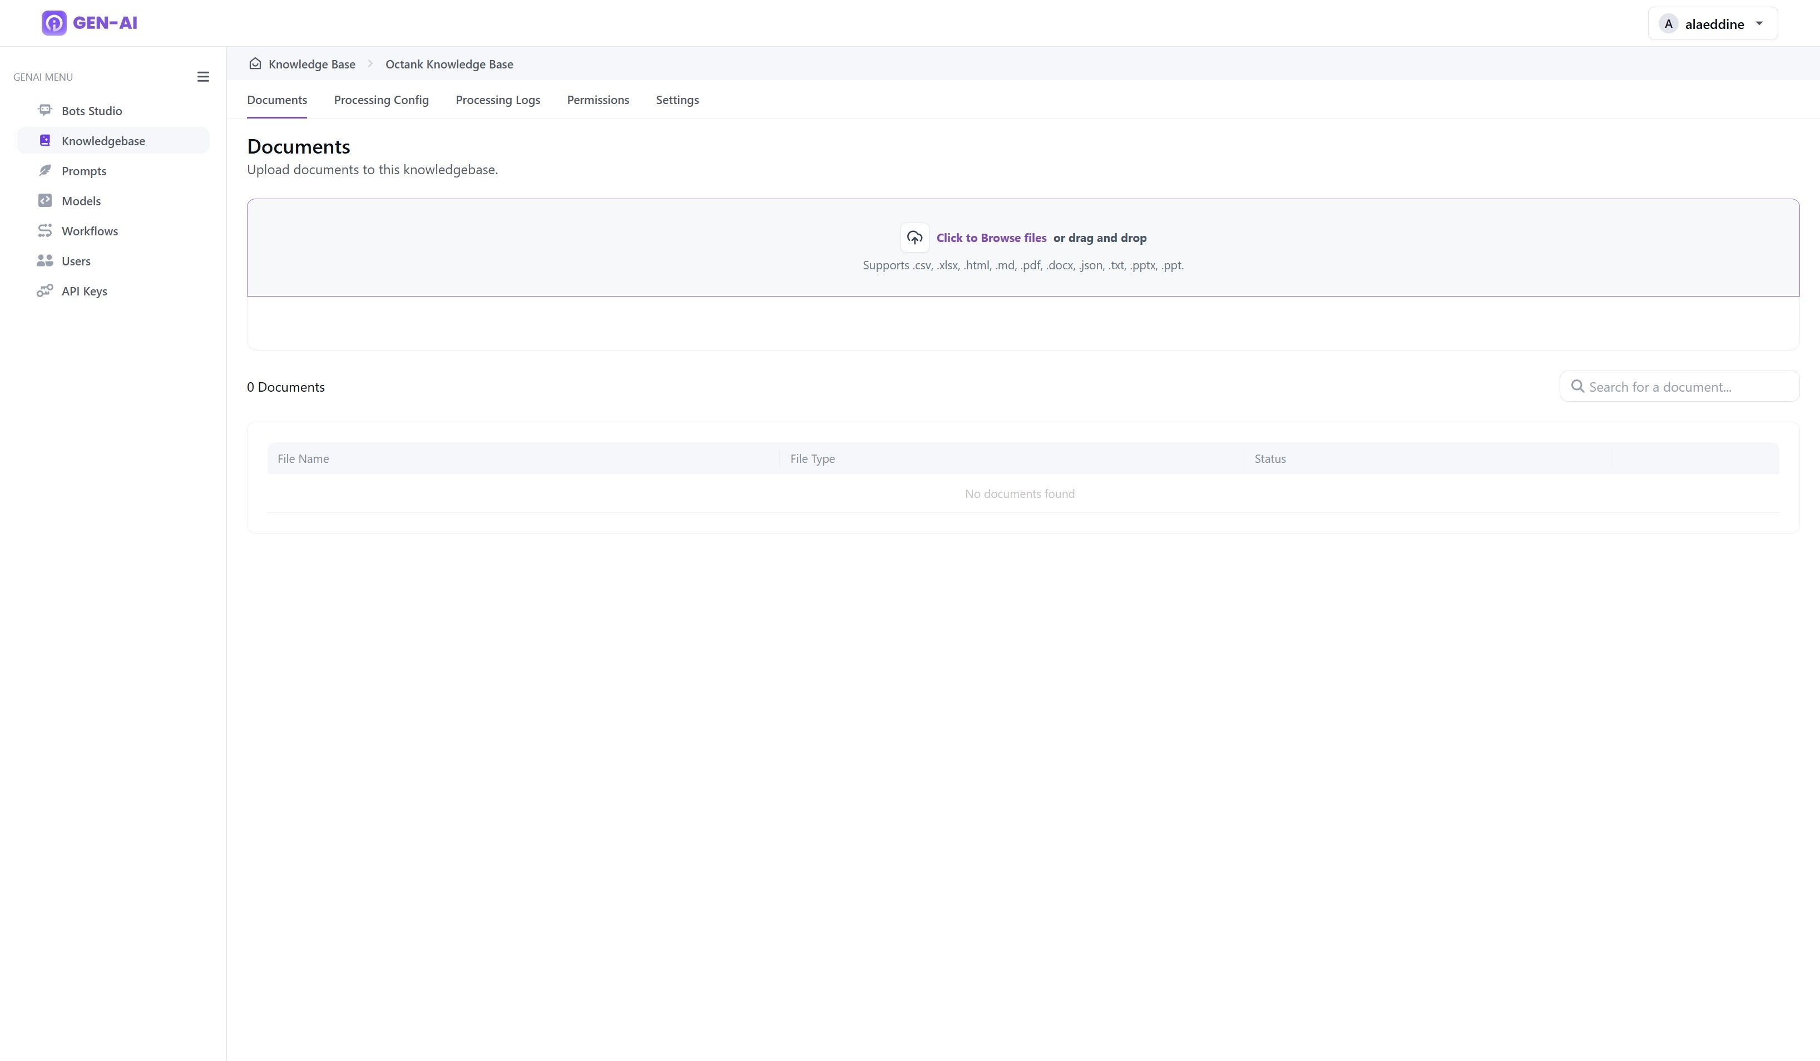Switch to the Processing Config tab
Screen dimensions: 1820x1061
[382, 100]
